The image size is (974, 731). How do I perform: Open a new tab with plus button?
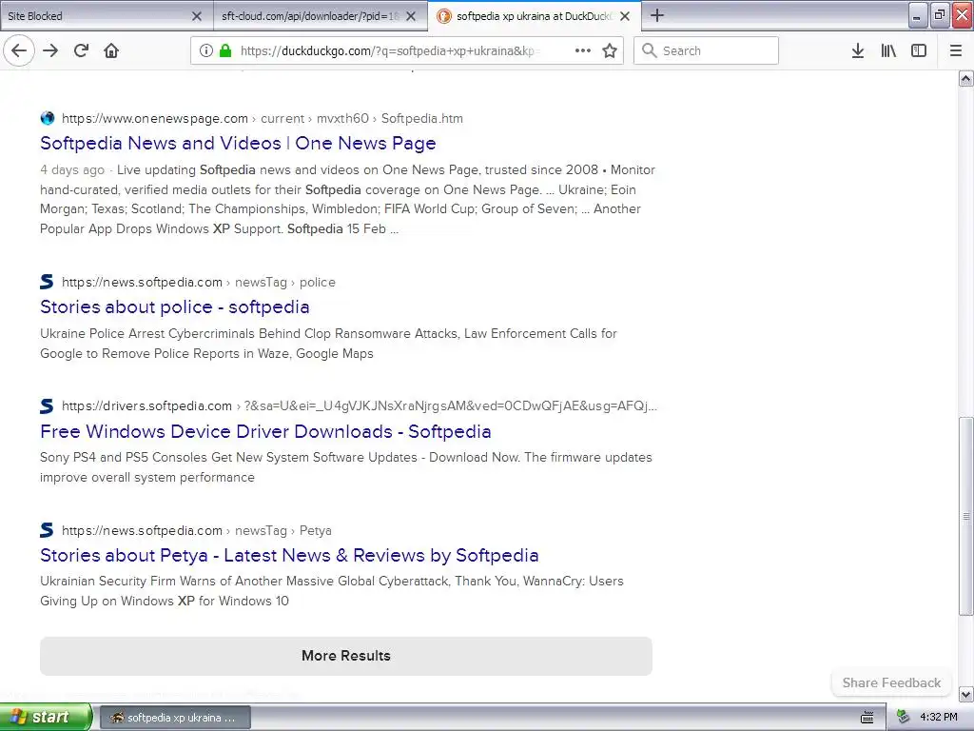coord(657,15)
